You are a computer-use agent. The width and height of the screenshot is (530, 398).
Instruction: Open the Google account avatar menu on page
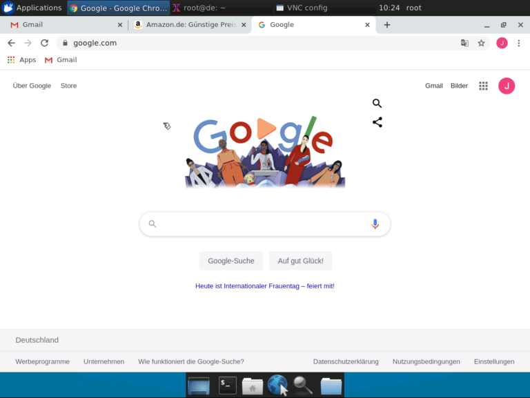tap(507, 86)
